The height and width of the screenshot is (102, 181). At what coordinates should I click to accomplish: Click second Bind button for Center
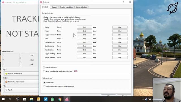pos(120,27)
